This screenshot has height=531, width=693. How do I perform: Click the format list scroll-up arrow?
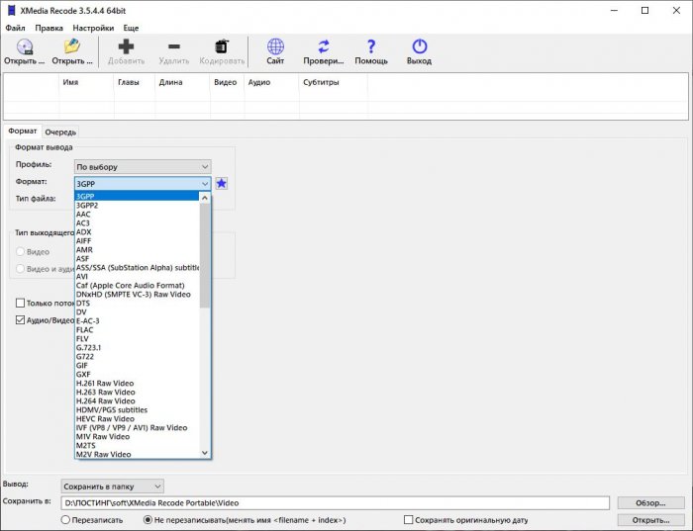click(205, 198)
